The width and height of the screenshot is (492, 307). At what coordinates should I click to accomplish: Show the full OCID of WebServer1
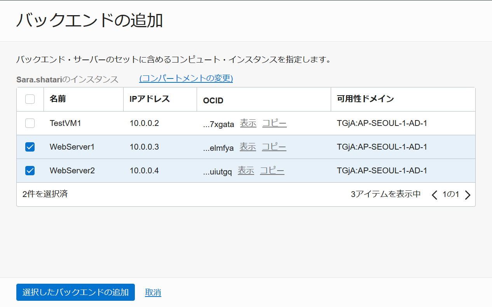pyautogui.click(x=248, y=147)
